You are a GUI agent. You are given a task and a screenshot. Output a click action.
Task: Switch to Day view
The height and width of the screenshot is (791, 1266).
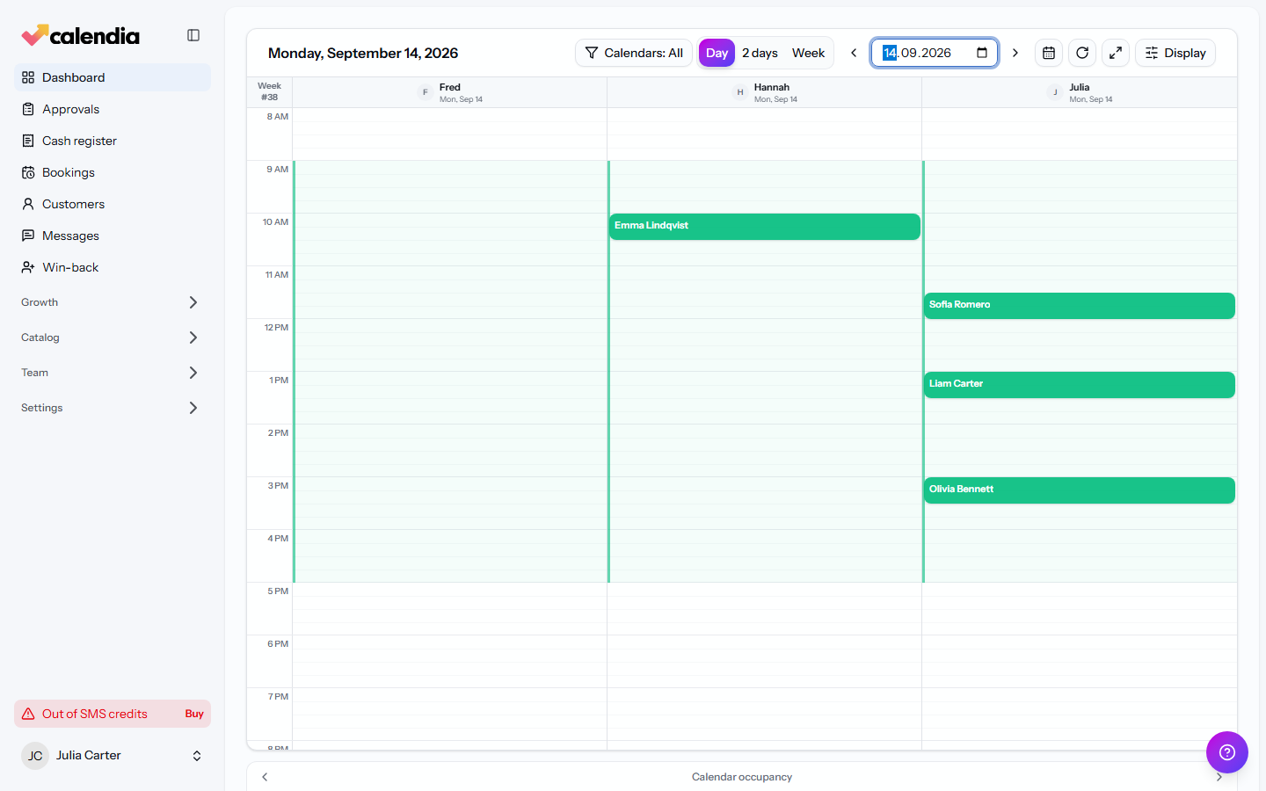pyautogui.click(x=717, y=53)
